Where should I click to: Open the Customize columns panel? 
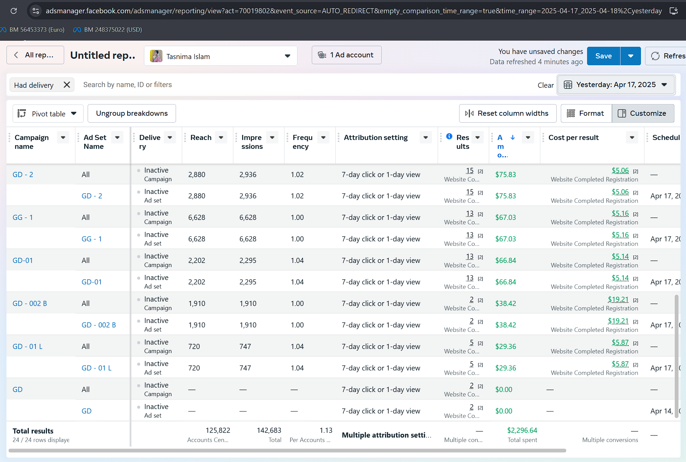(643, 113)
